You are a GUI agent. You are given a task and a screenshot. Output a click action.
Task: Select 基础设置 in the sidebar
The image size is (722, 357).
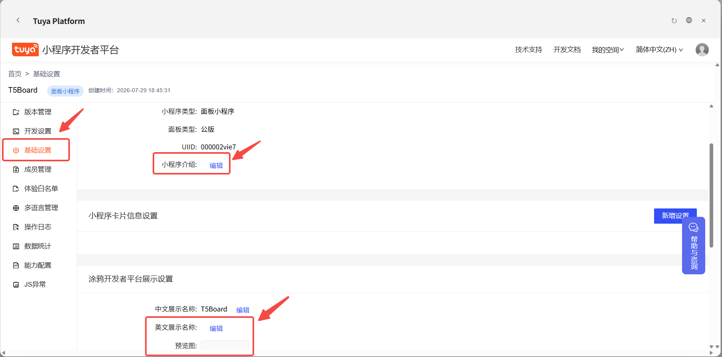[x=38, y=151]
